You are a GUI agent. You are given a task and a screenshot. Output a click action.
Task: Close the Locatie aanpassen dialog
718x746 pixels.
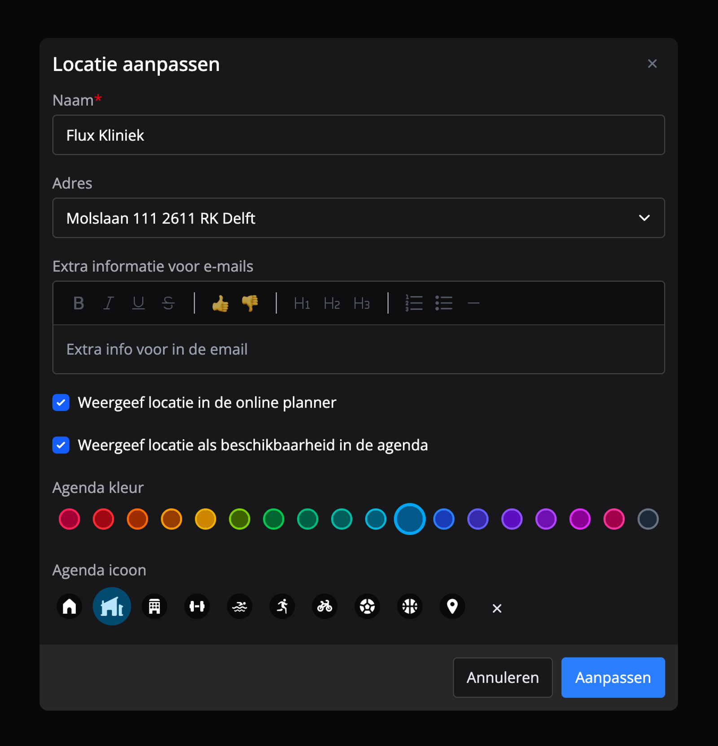[x=652, y=64]
